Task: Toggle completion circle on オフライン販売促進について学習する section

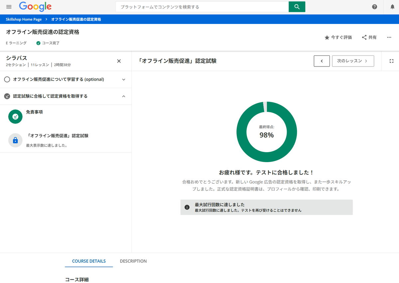Action: click(7, 79)
